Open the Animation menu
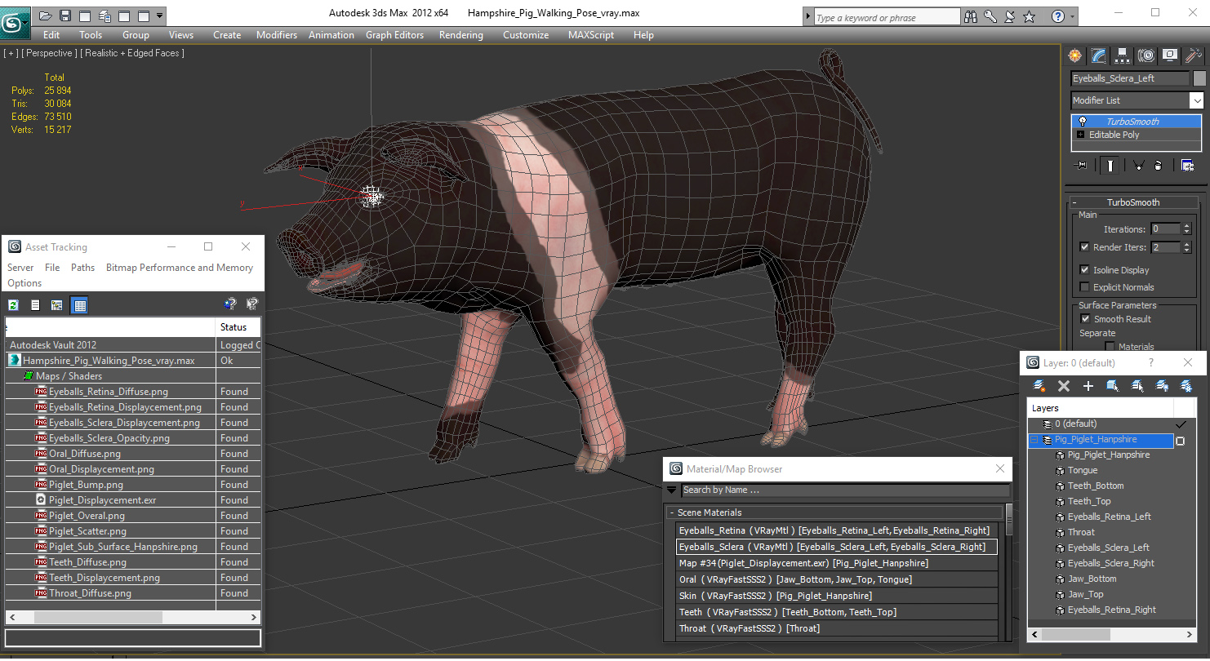The width and height of the screenshot is (1210, 661). 331,35
